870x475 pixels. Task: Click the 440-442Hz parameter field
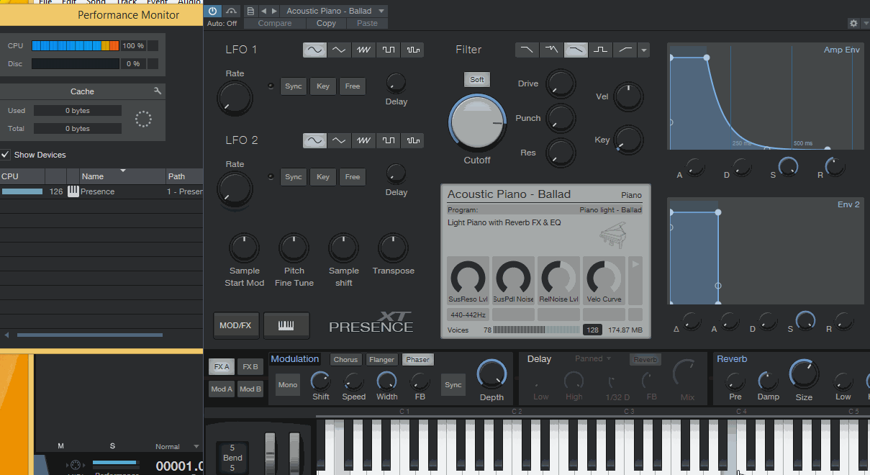pos(468,315)
